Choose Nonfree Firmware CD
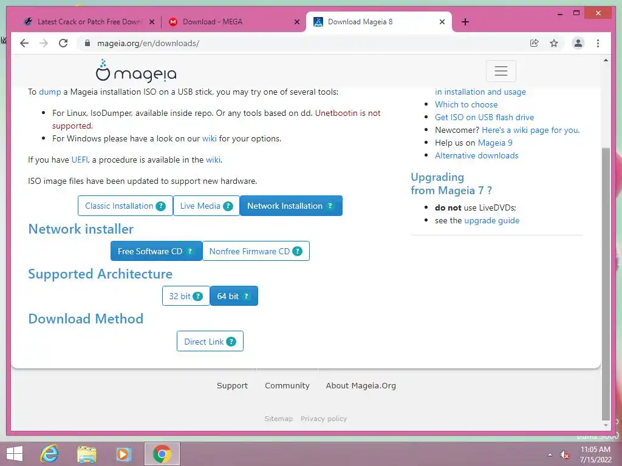Image resolution: width=622 pixels, height=466 pixels. pos(256,251)
